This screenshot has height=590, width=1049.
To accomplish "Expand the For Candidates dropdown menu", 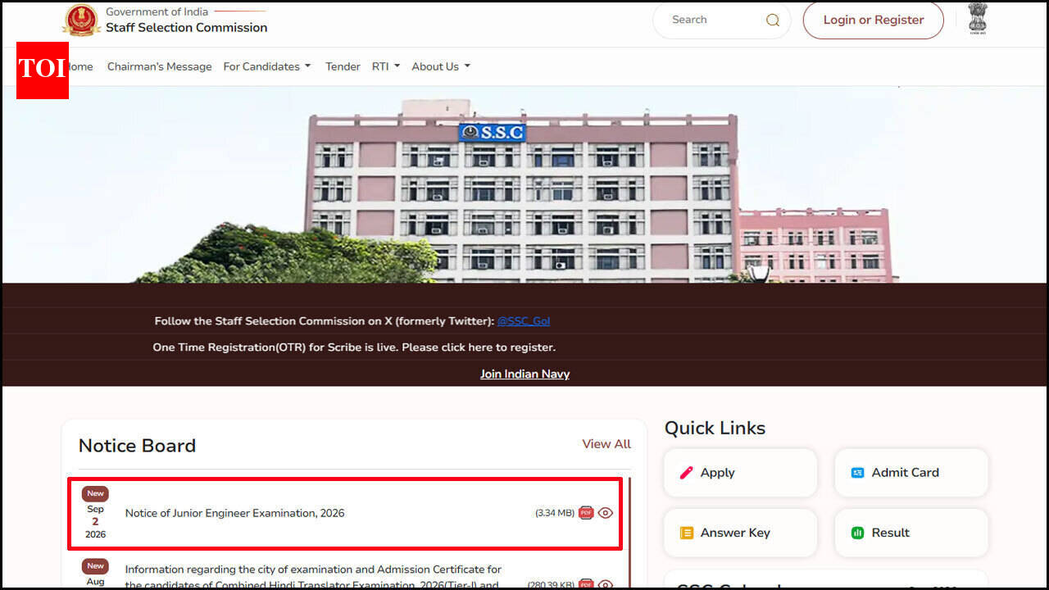I will 267,66.
